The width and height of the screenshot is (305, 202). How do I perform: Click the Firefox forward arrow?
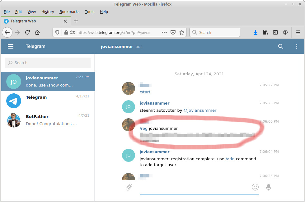pos(17,32)
